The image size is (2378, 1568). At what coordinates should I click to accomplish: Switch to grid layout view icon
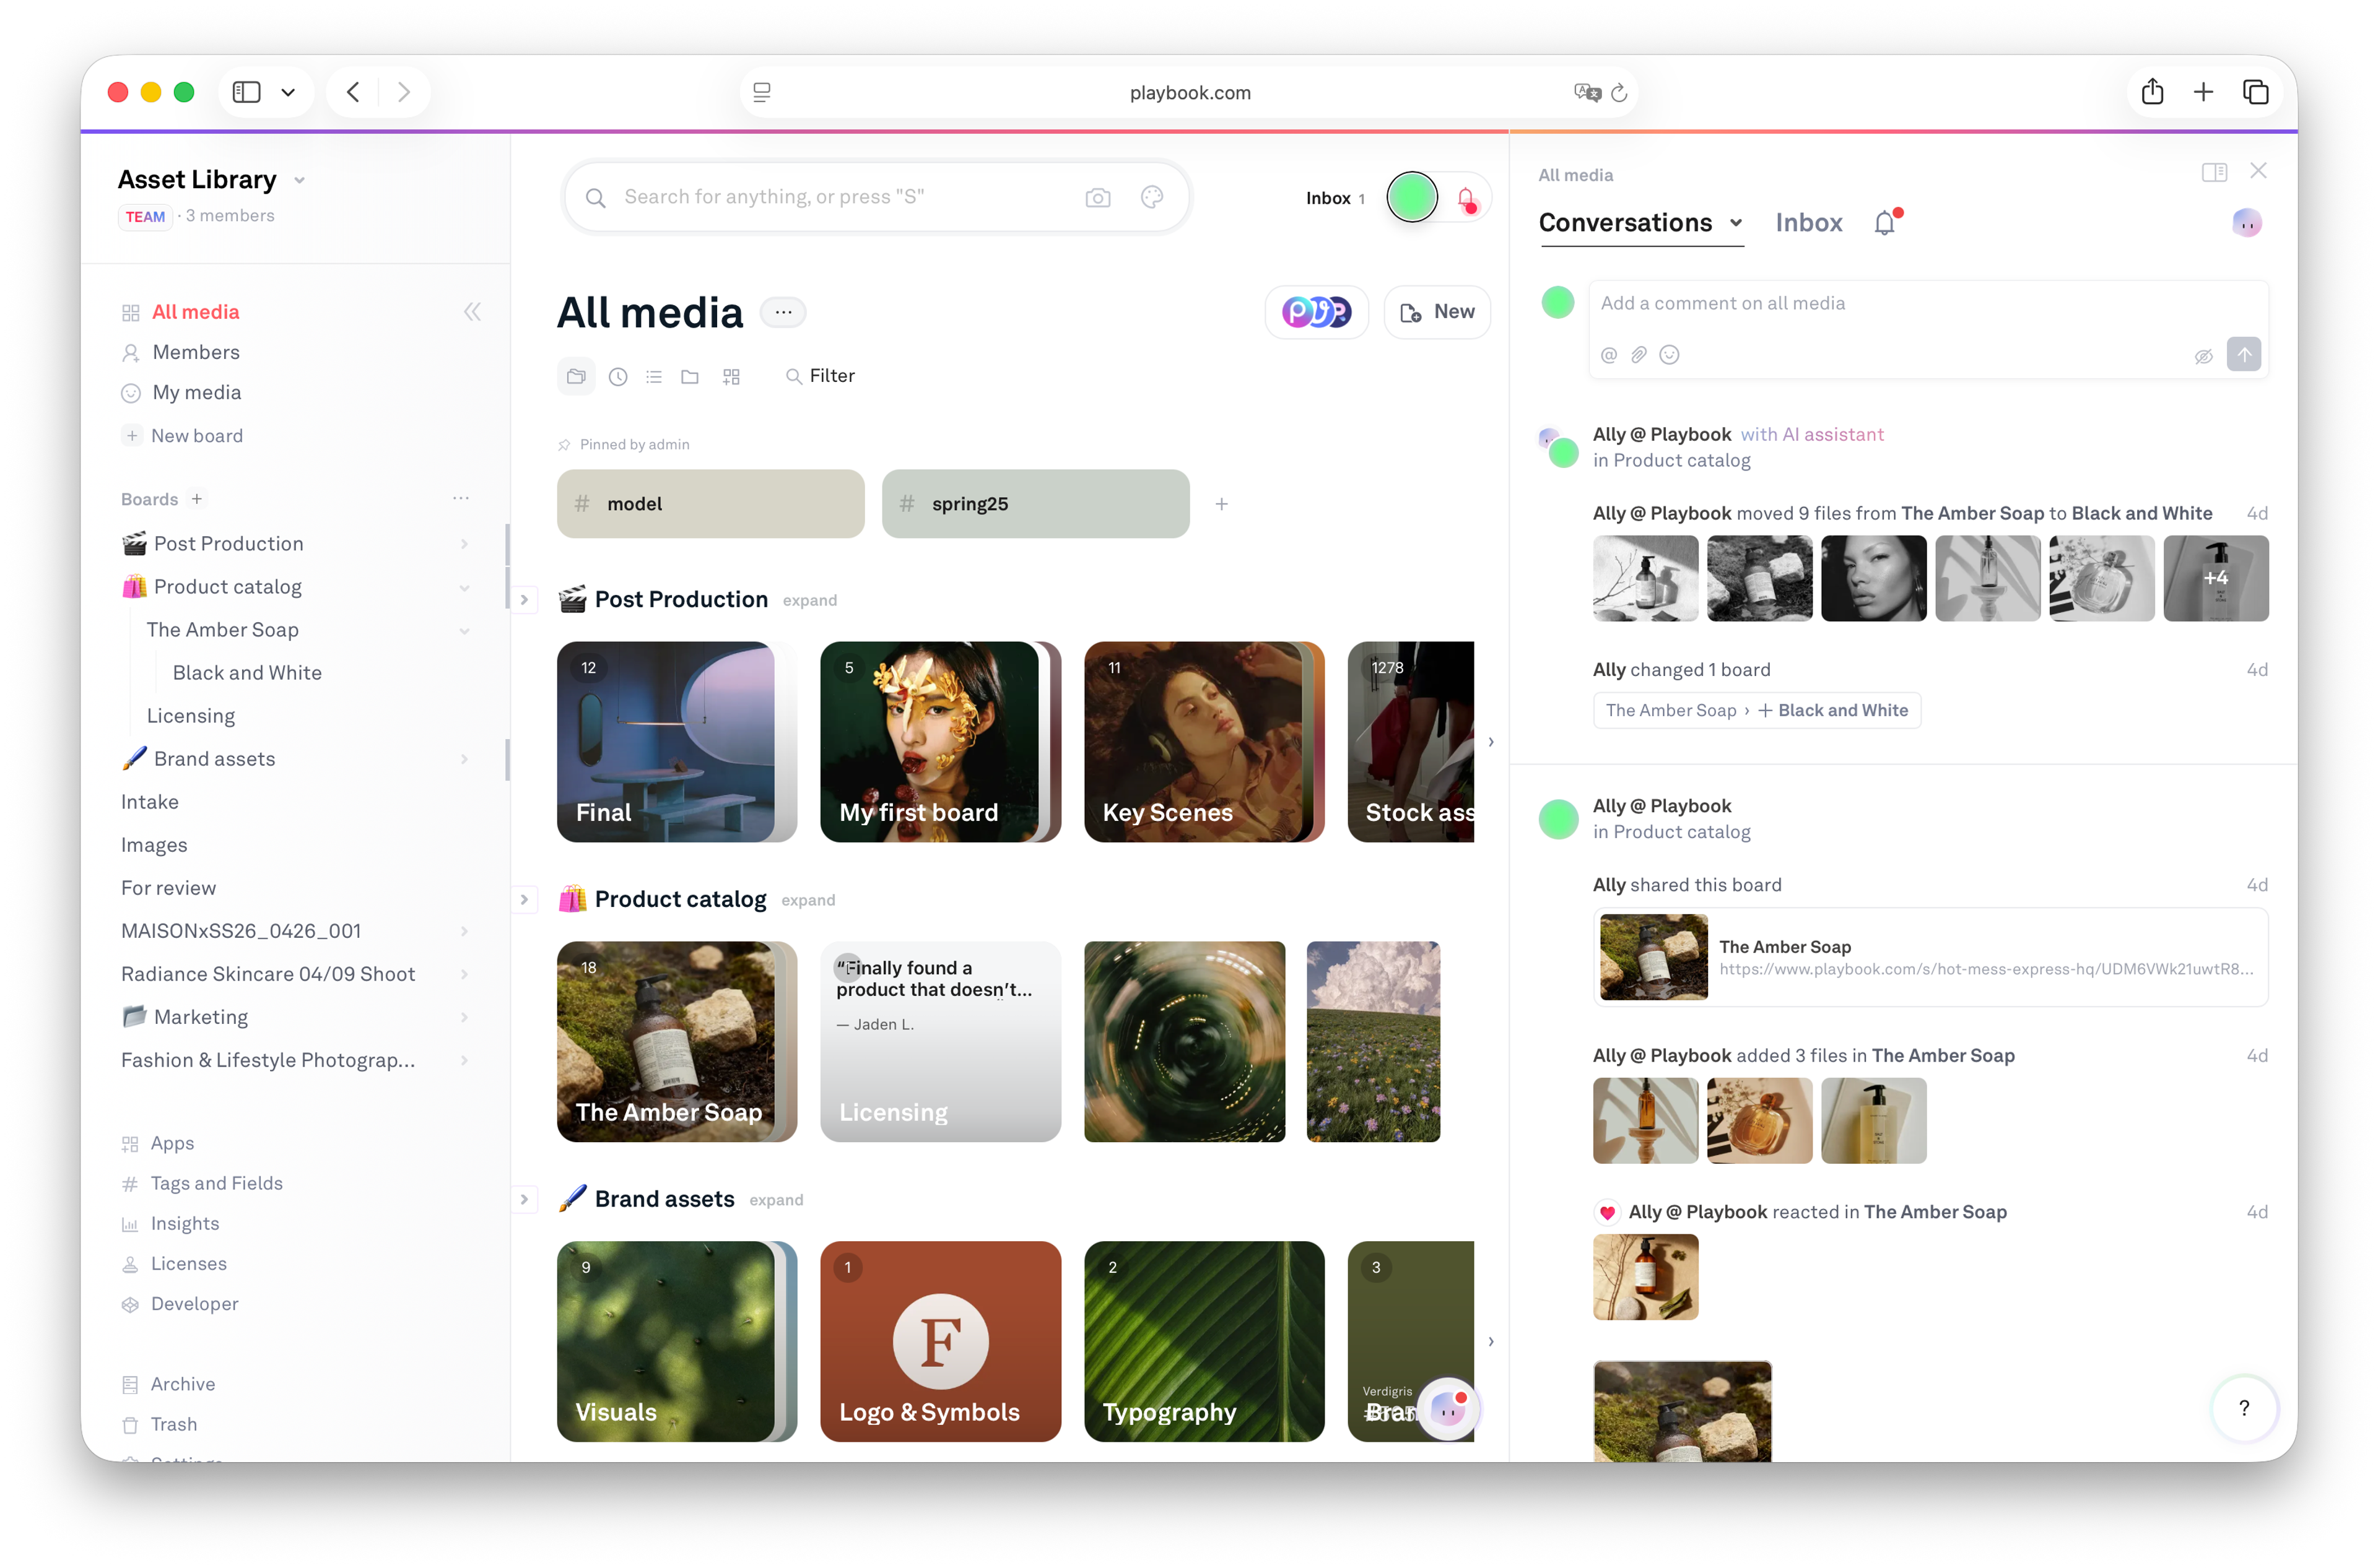[731, 377]
